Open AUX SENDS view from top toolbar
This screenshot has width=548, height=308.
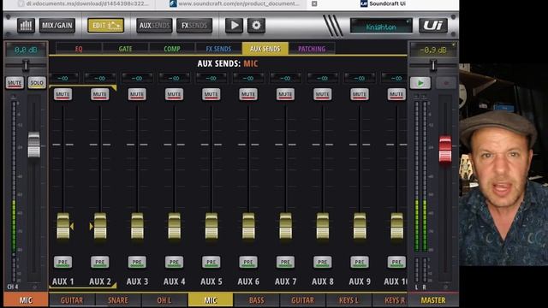click(x=154, y=26)
